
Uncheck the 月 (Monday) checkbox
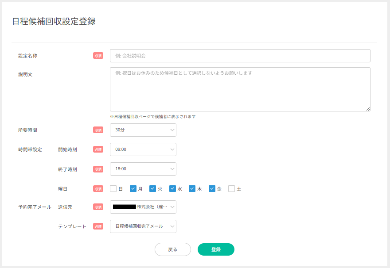click(133, 189)
